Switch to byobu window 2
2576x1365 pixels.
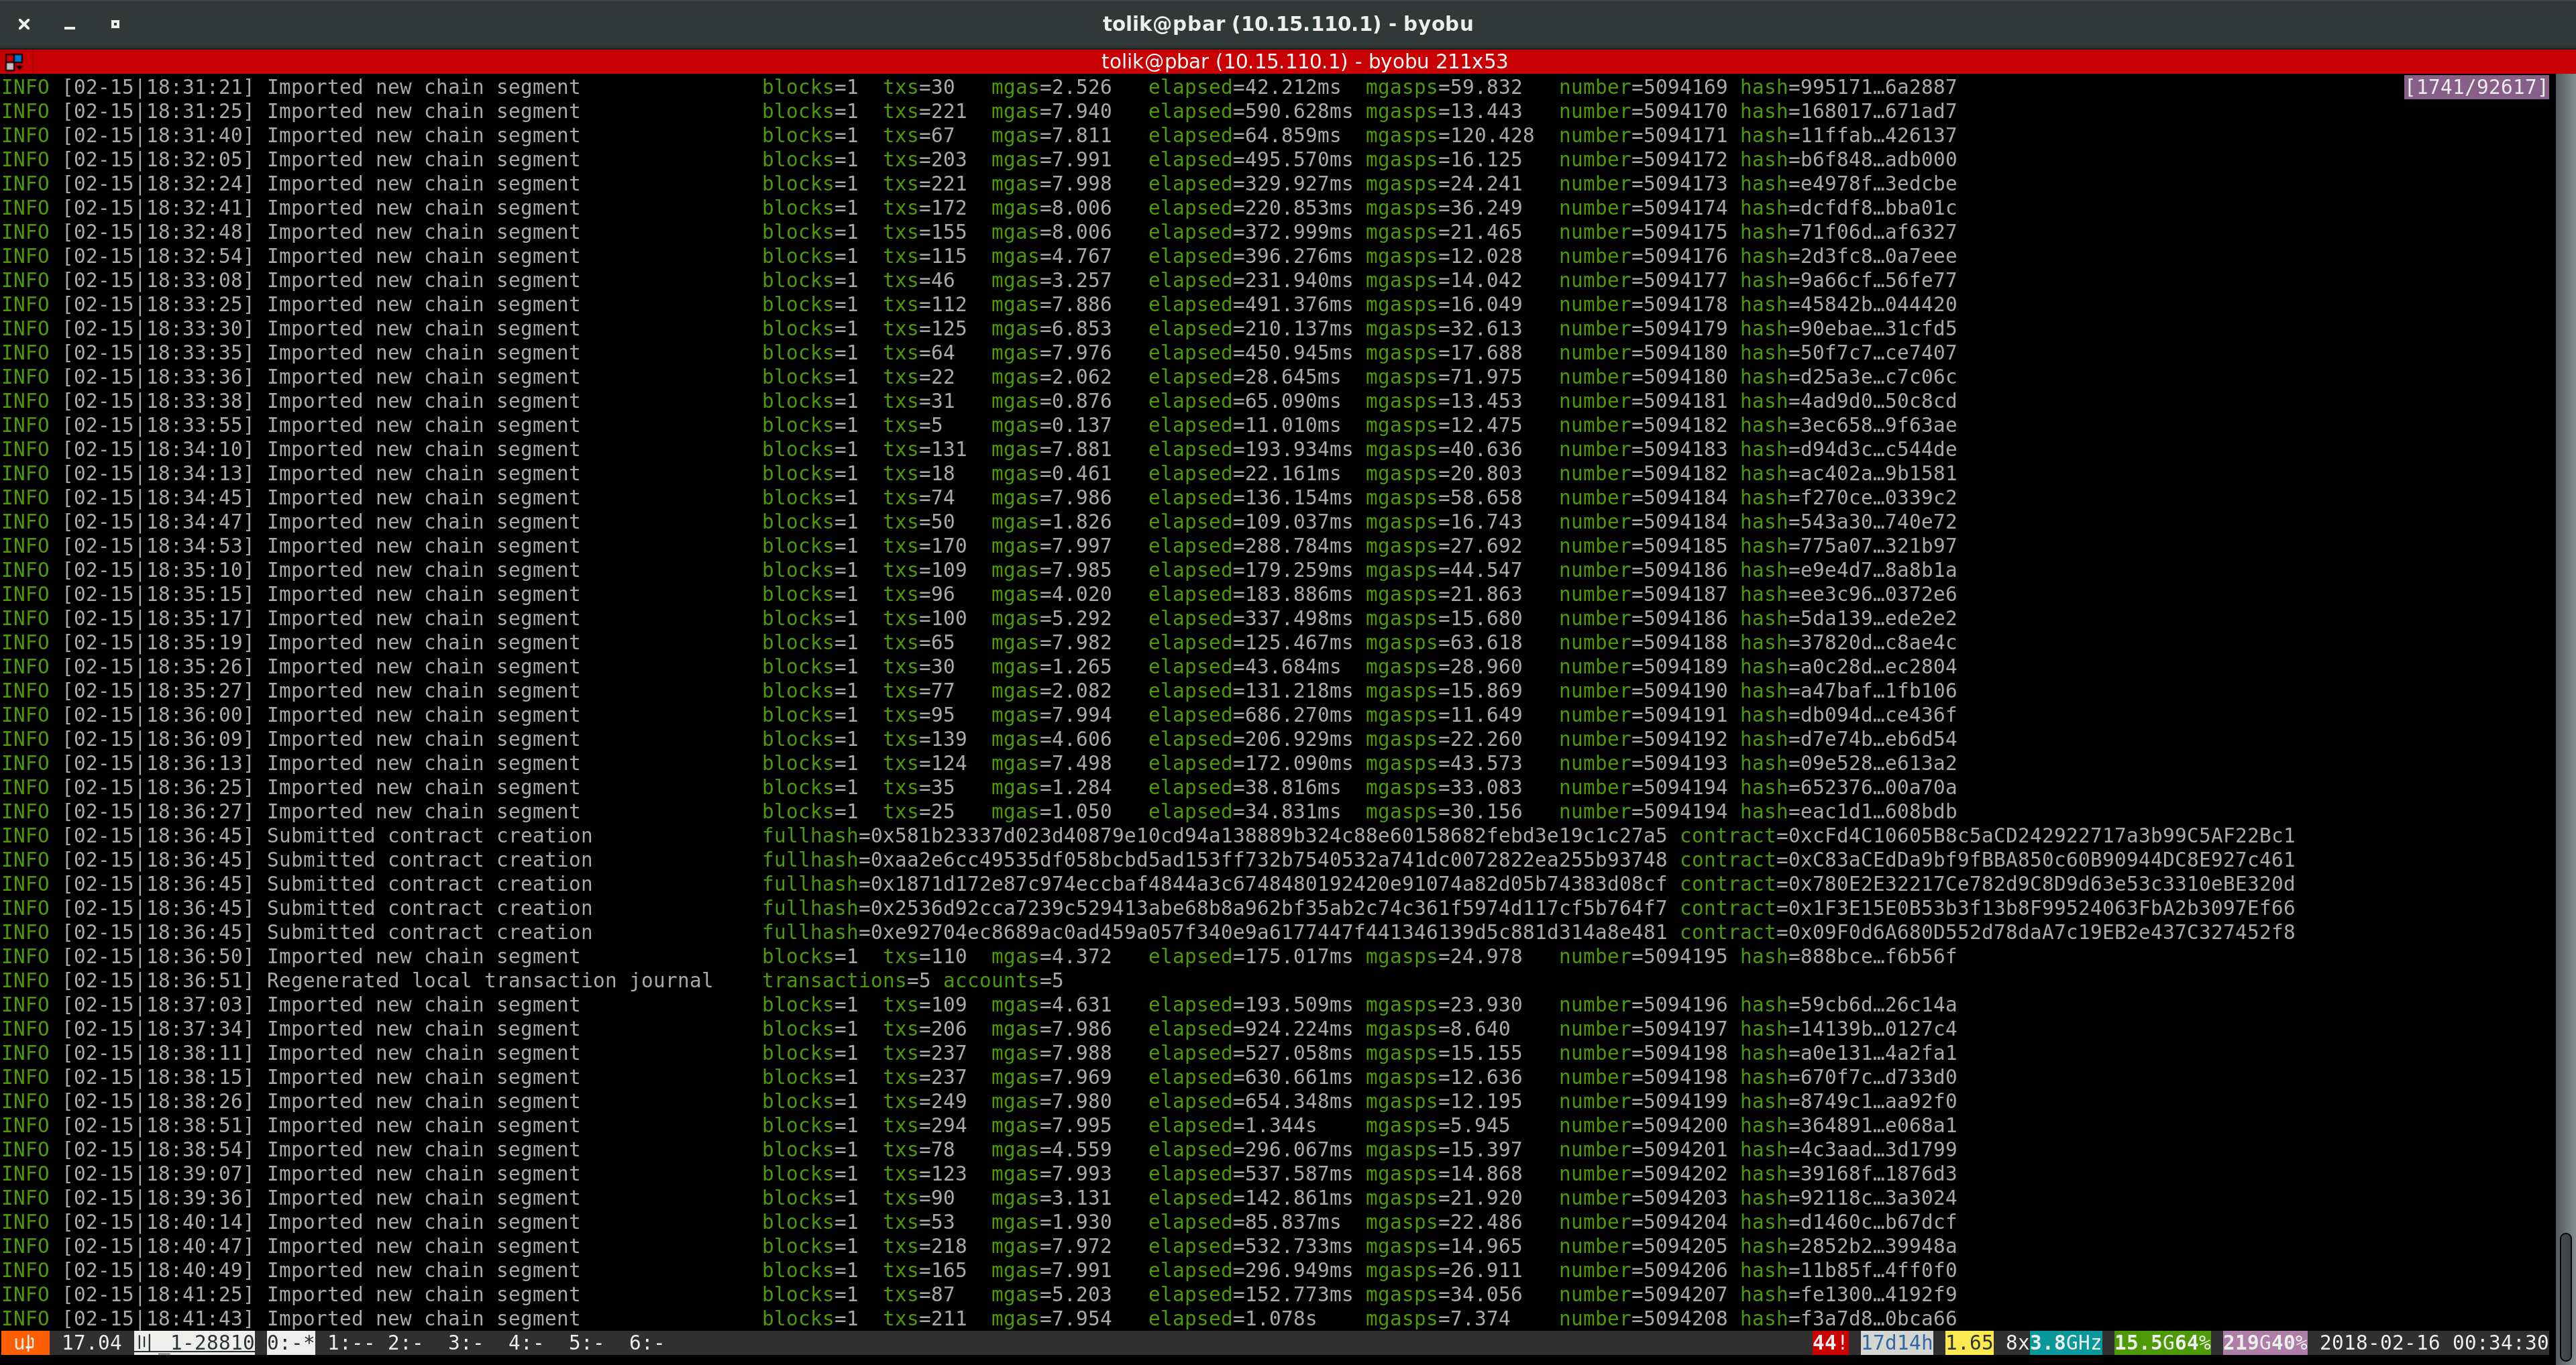[x=405, y=1342]
